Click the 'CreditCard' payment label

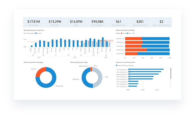(76, 79)
